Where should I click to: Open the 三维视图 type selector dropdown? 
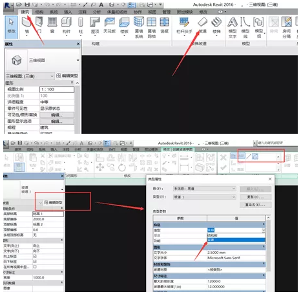point(78,60)
